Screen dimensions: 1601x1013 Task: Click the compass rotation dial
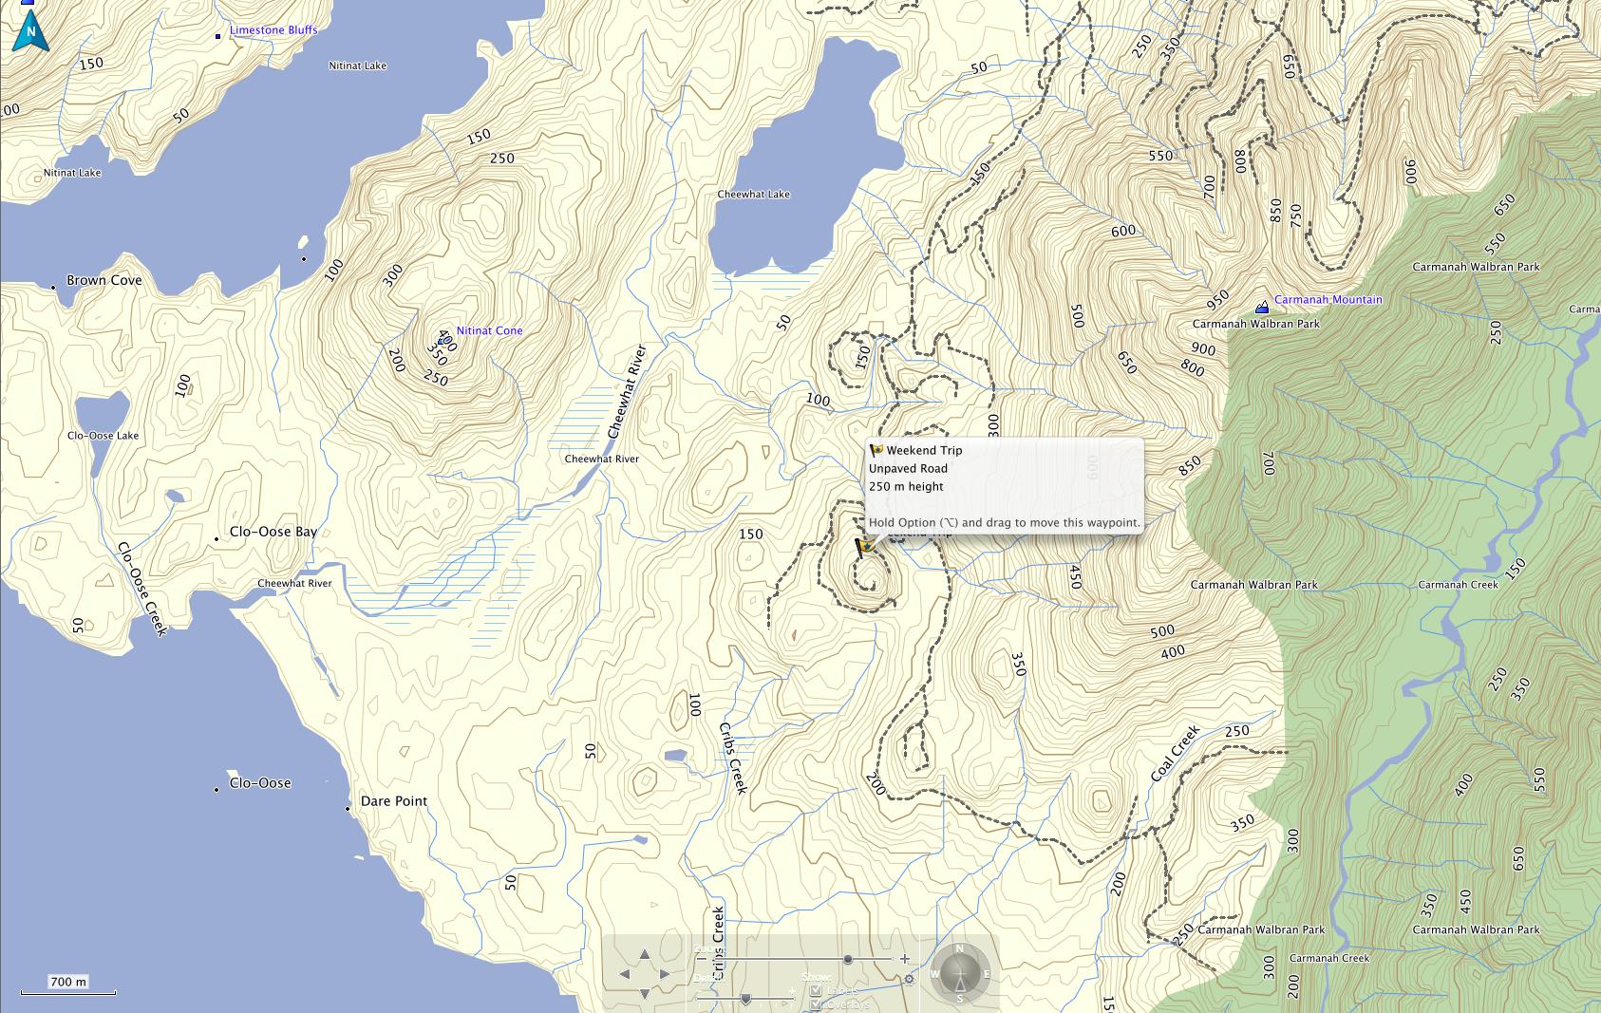click(960, 974)
